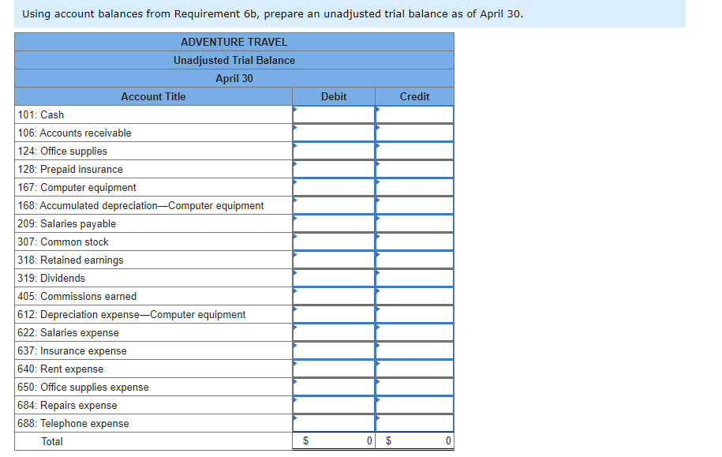Click the Credit field for Rent expense
The width and height of the screenshot is (722, 457).
[414, 369]
